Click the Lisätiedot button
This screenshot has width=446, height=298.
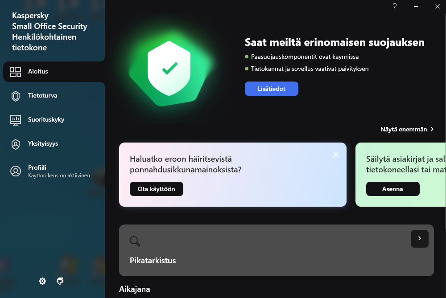271,89
